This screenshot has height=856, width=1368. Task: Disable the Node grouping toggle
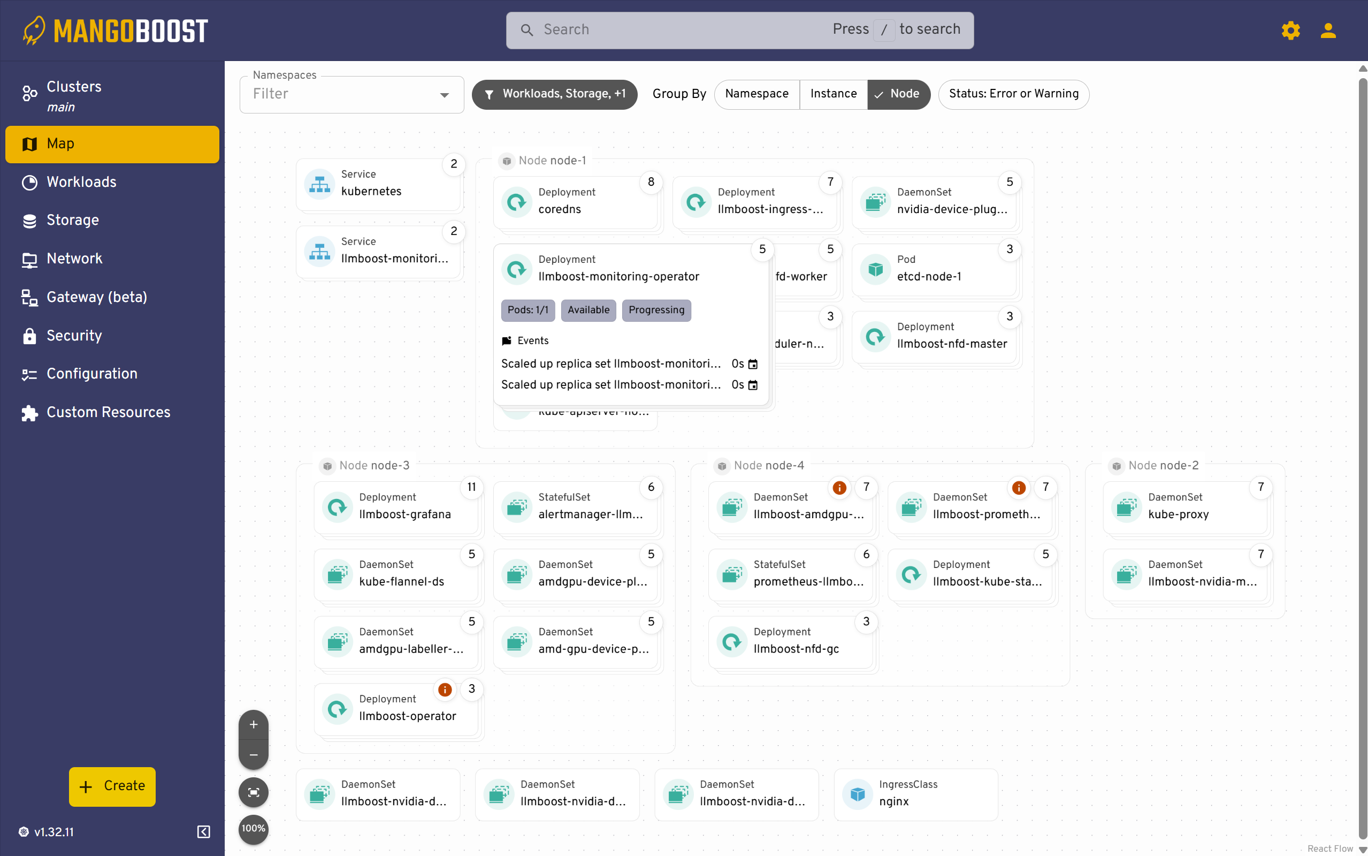898,94
